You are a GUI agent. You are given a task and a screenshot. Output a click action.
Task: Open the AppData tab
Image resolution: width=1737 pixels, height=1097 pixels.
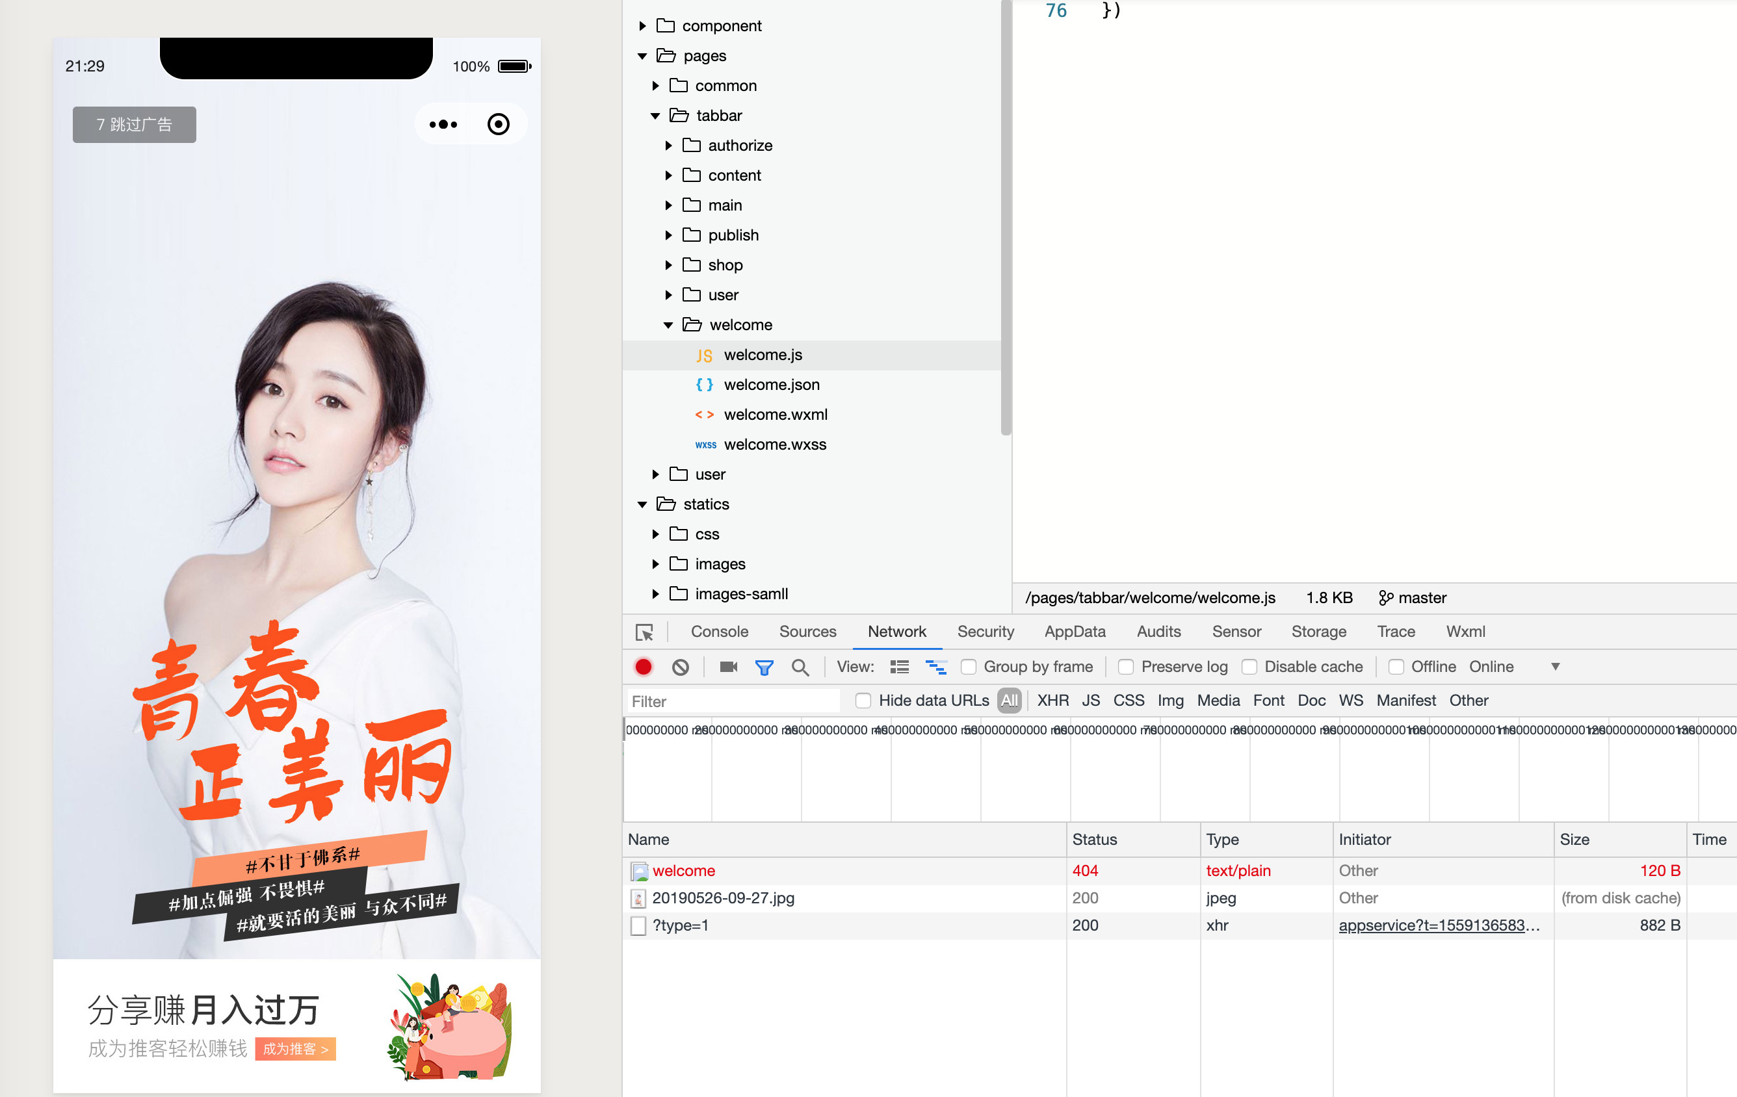click(x=1074, y=632)
